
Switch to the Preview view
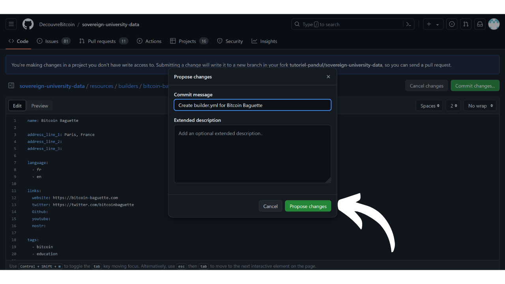[39, 106]
